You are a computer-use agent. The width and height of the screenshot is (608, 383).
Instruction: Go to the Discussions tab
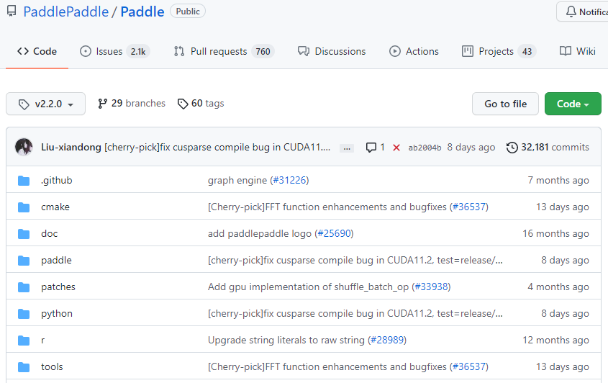[x=332, y=51]
